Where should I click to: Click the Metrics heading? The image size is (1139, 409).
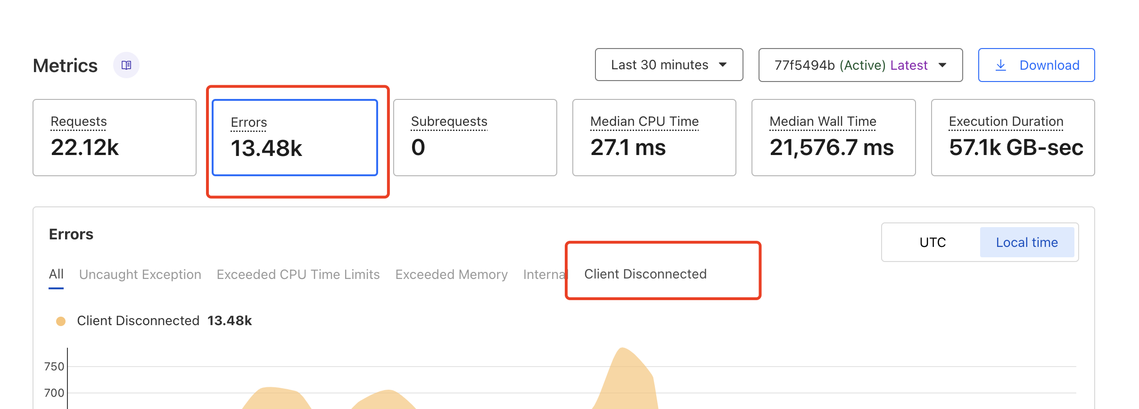pyautogui.click(x=65, y=65)
